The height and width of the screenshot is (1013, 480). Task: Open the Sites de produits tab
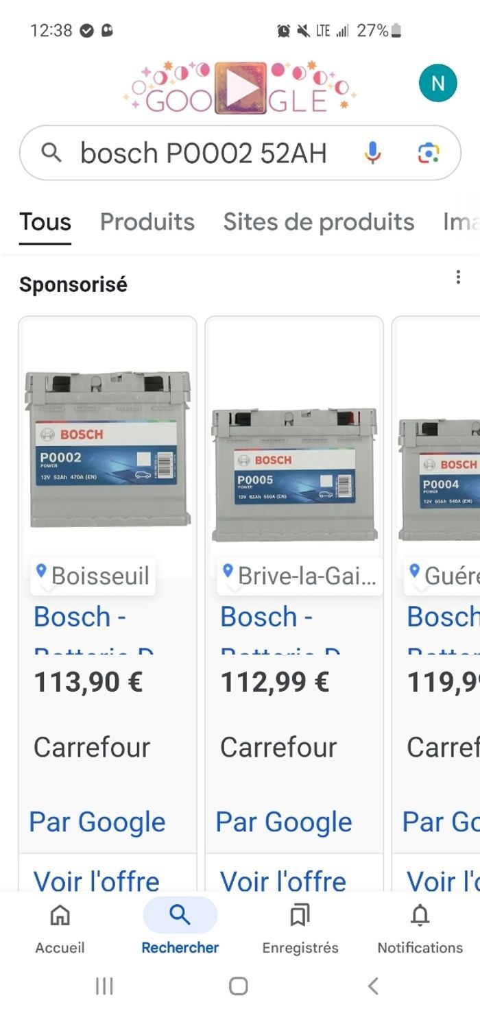[318, 221]
